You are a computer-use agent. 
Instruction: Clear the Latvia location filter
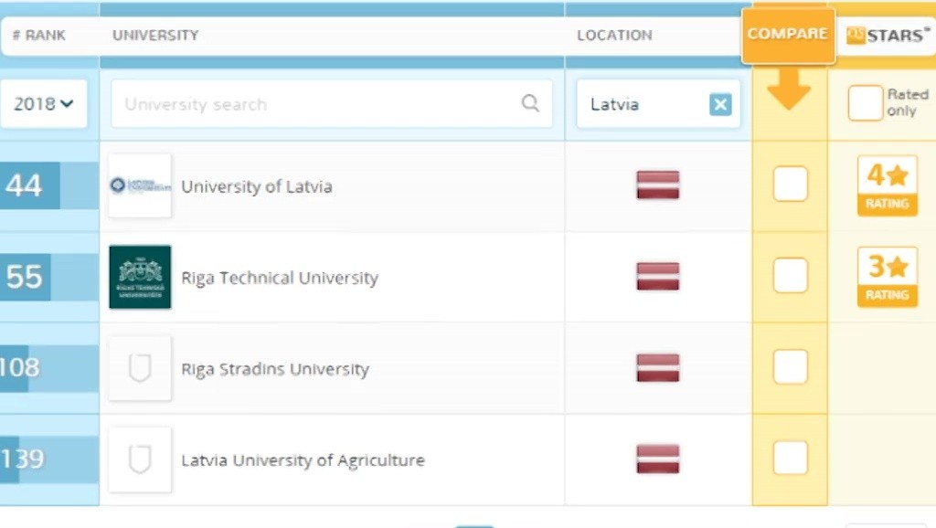tap(720, 104)
